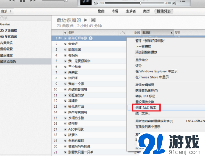This screenshot has width=205, height=156.
Task: Pause playback with the pause button
Action: [23, 1]
